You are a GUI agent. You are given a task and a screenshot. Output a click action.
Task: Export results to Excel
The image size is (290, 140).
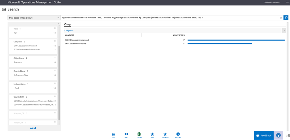coord(139,135)
